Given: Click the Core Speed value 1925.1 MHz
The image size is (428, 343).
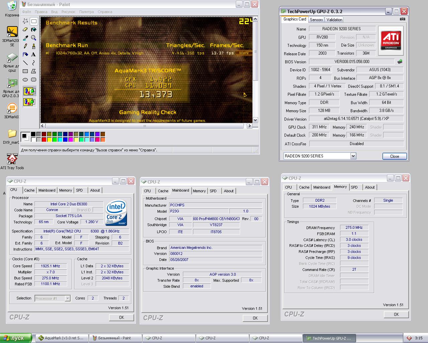Looking at the screenshot, I should 50,266.
